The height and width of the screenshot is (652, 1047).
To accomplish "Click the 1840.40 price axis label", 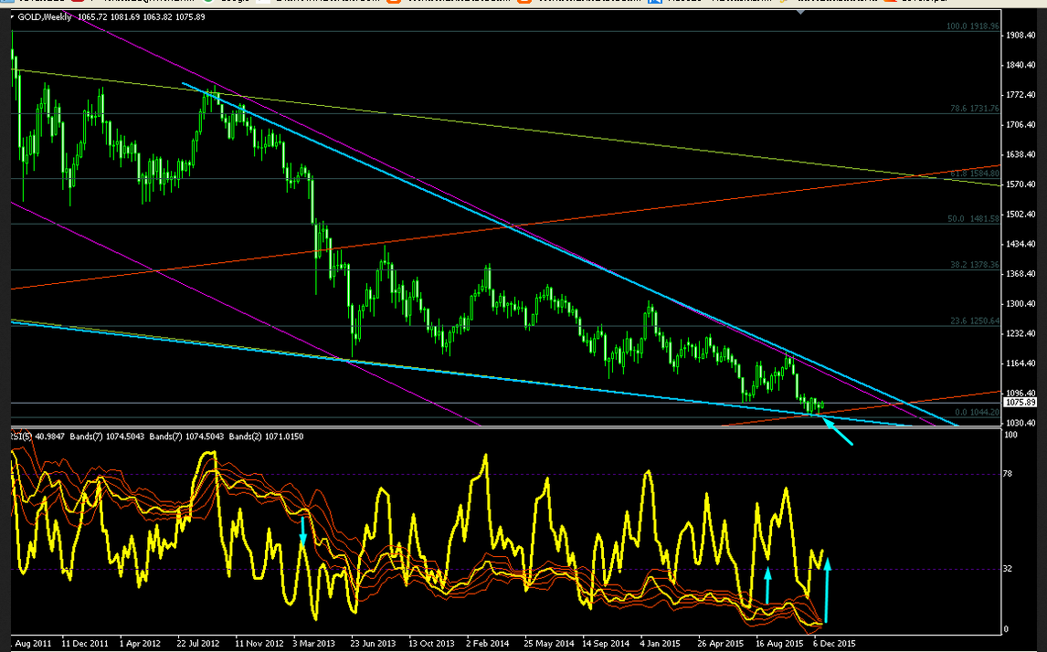I will click(x=1021, y=65).
